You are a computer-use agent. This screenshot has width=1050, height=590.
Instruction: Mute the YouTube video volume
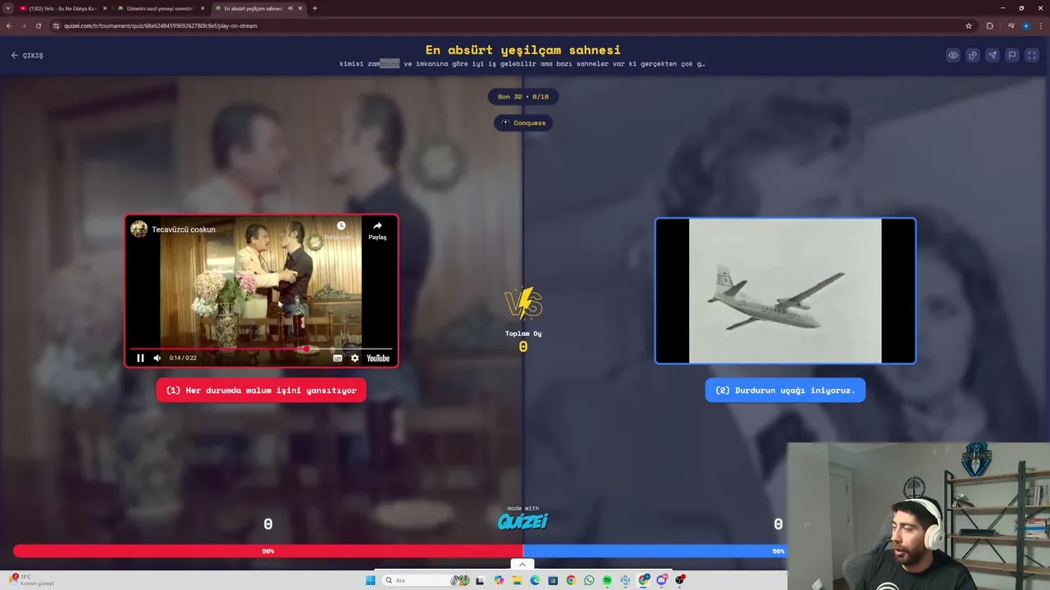coord(157,358)
